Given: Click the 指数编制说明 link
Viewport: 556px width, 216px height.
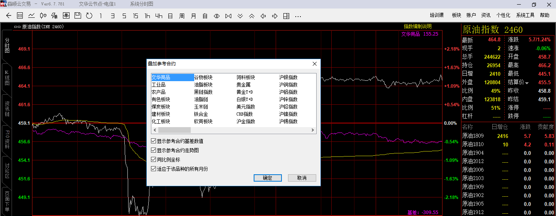Looking at the screenshot, I should 417,26.
